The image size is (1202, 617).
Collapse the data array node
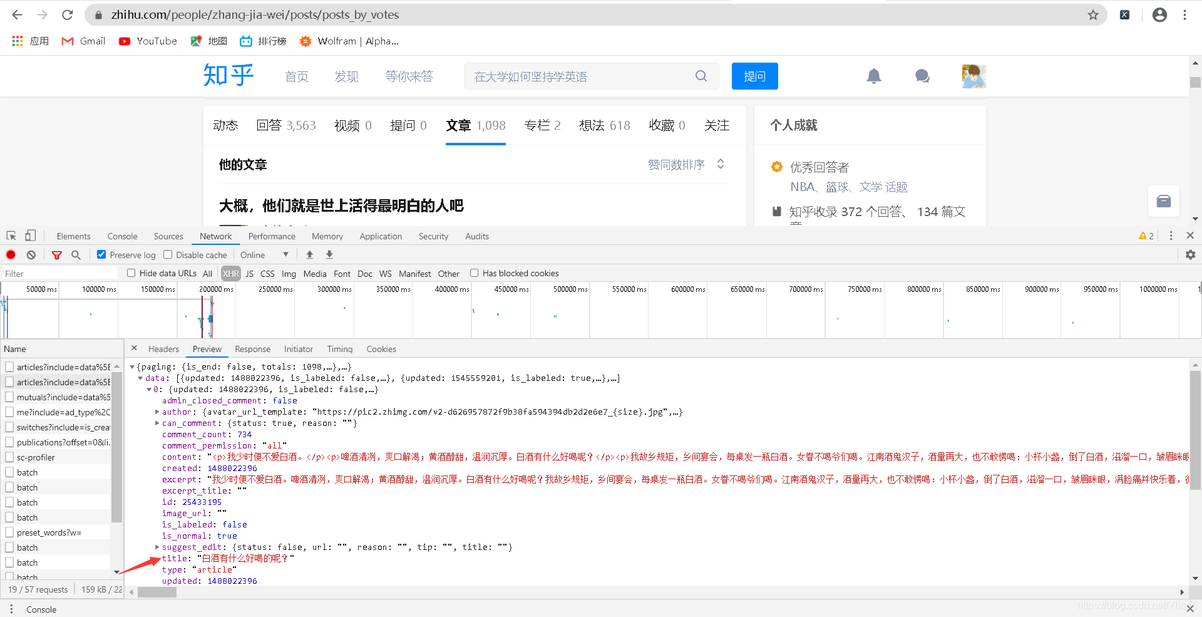140,378
